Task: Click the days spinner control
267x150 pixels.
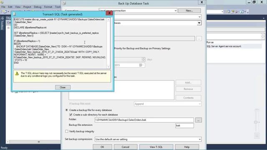Action: pos(143,60)
